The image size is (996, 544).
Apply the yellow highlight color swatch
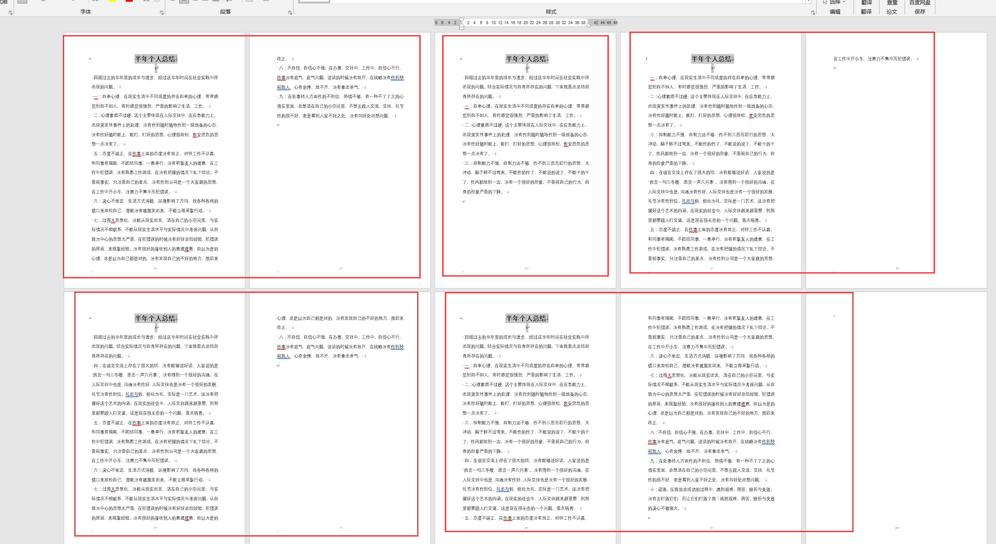[x=112, y=1]
